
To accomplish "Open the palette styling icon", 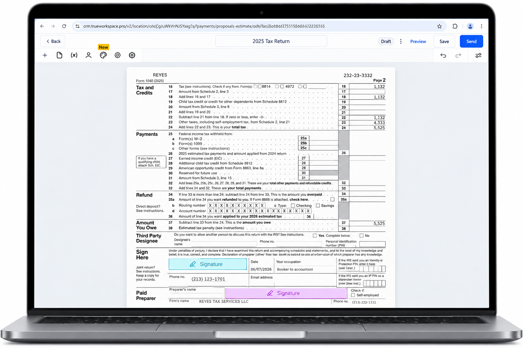I will click(x=103, y=55).
